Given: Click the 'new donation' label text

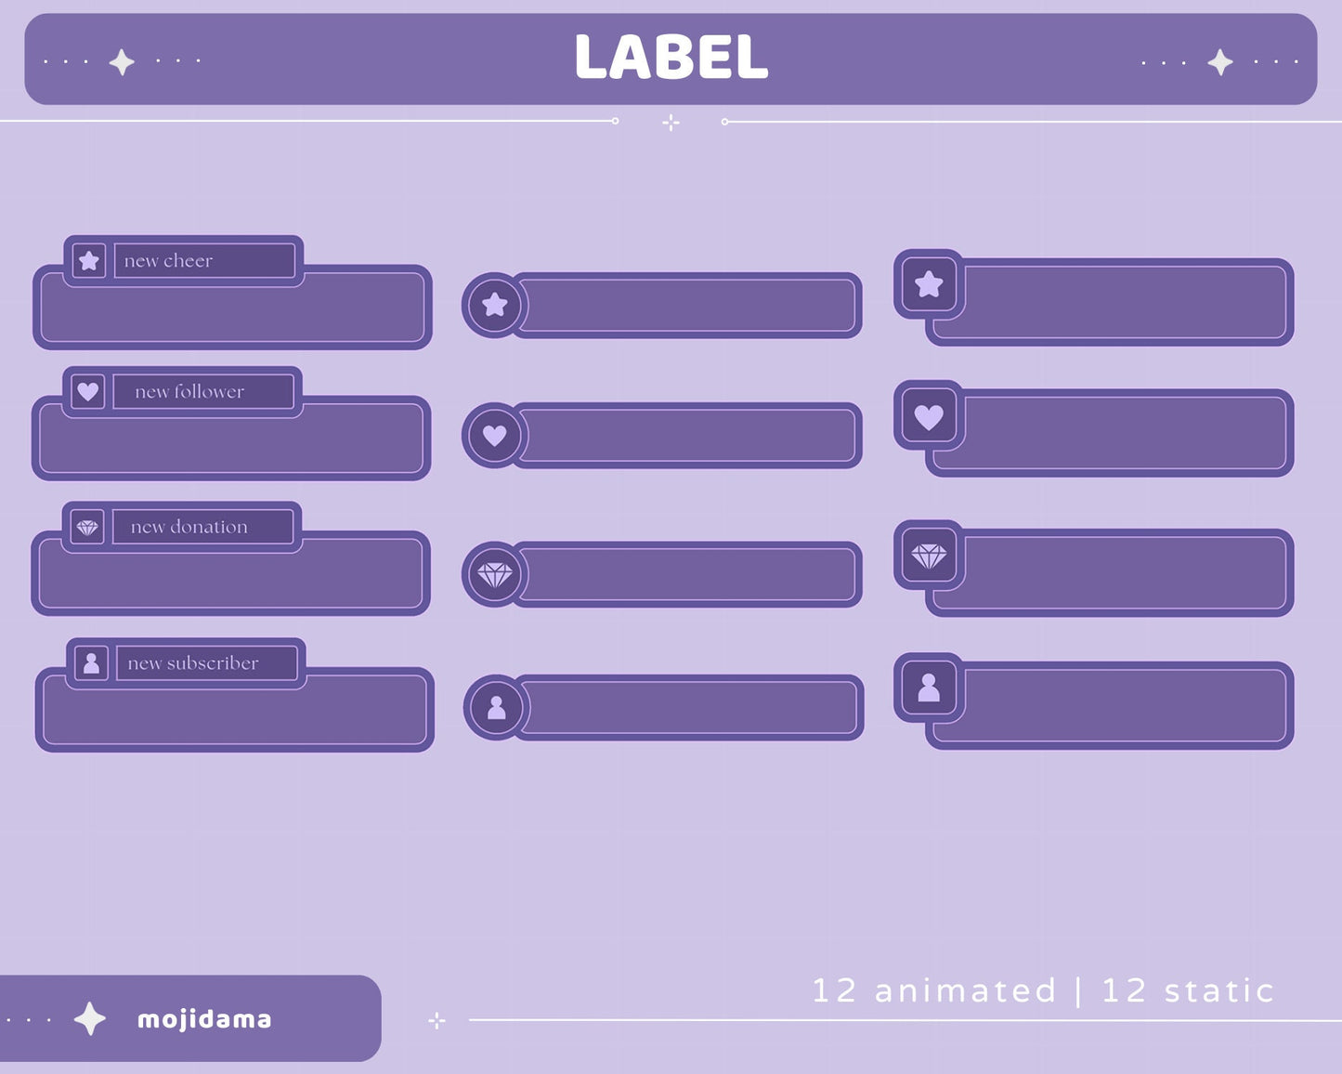Looking at the screenshot, I should click(x=189, y=527).
